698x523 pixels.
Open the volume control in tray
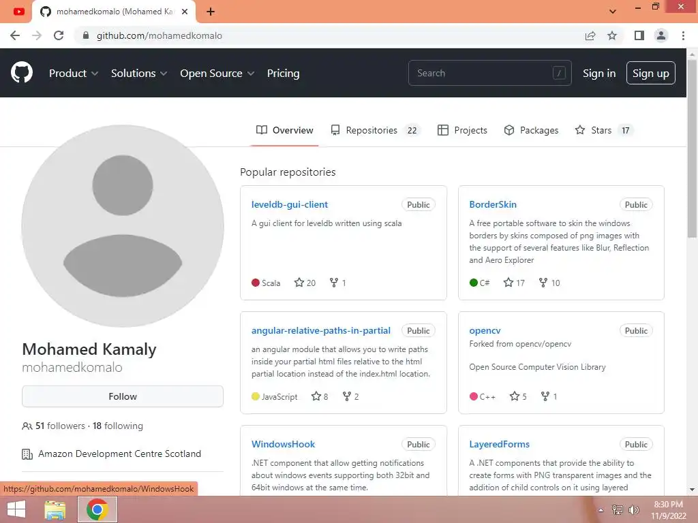point(633,510)
